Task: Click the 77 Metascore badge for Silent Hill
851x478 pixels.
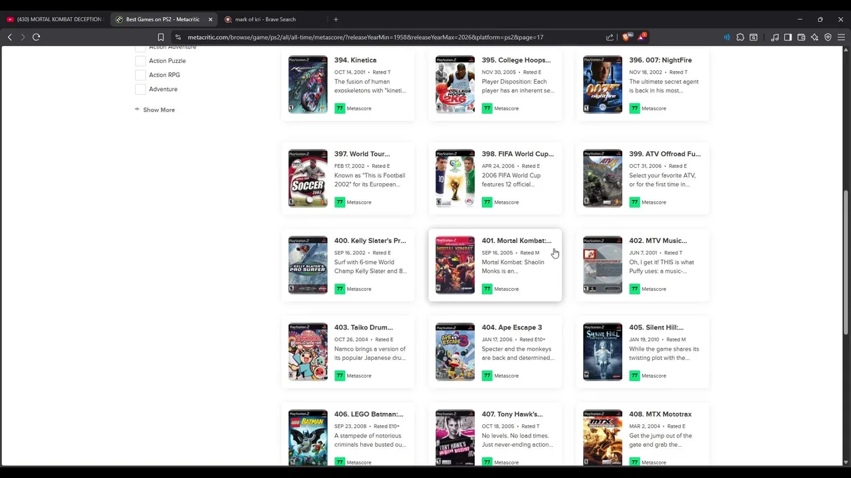Action: click(634, 376)
